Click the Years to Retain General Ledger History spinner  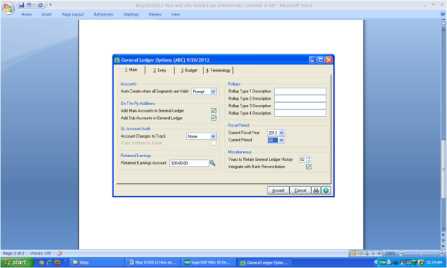[309, 159]
